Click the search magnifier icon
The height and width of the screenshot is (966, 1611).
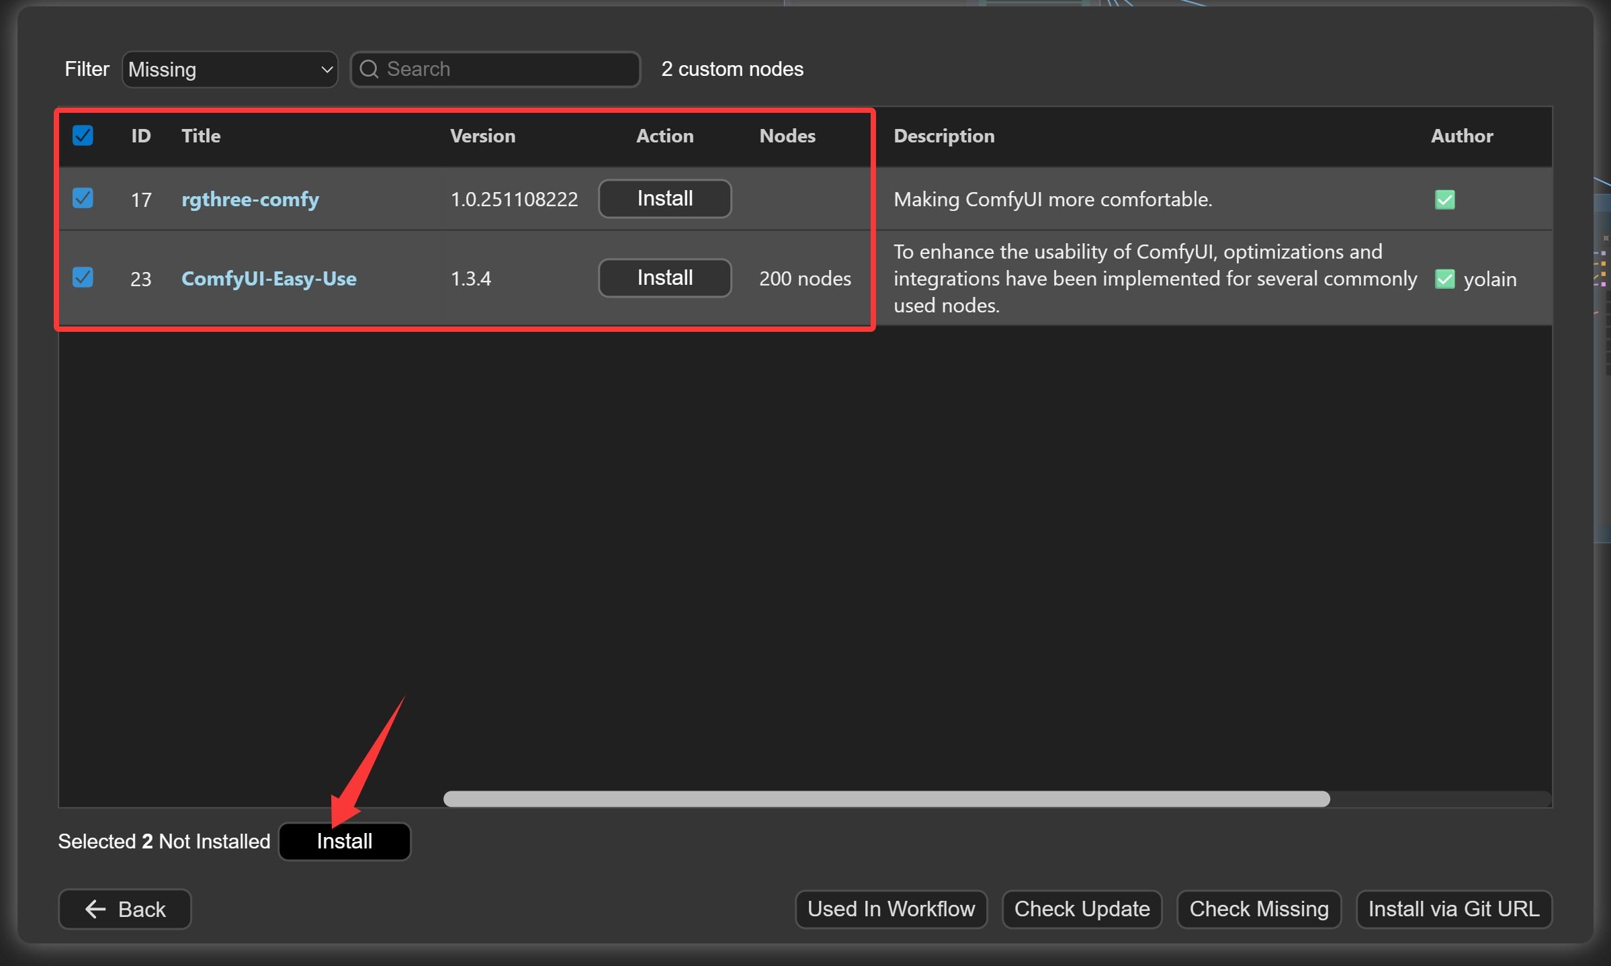(x=369, y=69)
